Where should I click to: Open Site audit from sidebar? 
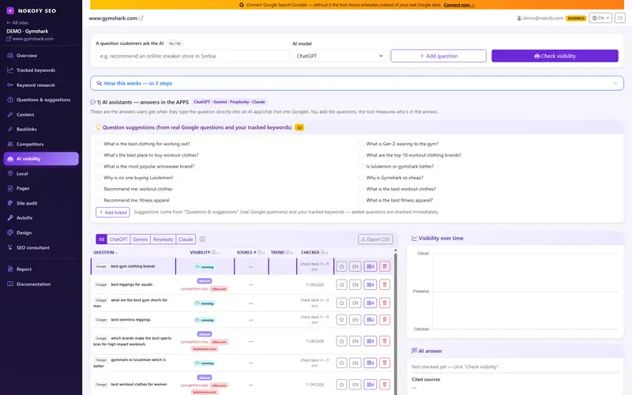[x=41, y=203]
